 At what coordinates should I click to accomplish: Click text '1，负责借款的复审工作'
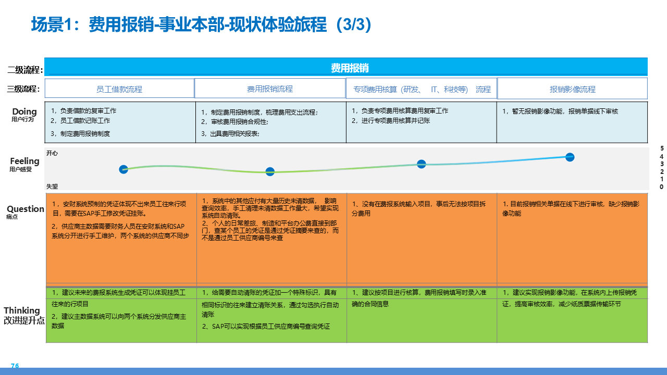[x=83, y=110]
